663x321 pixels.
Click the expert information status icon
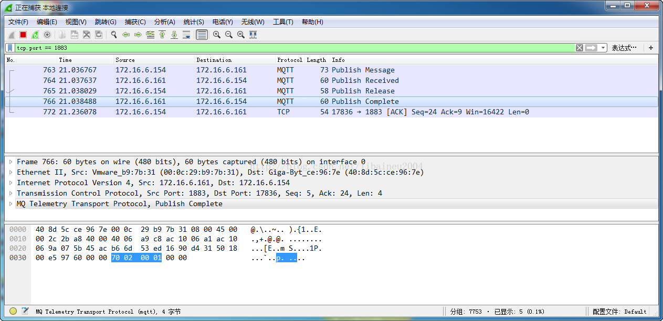(x=13, y=311)
